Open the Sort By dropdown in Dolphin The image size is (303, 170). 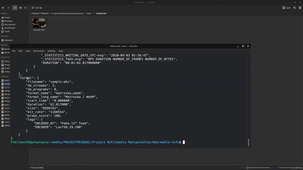click(37, 8)
